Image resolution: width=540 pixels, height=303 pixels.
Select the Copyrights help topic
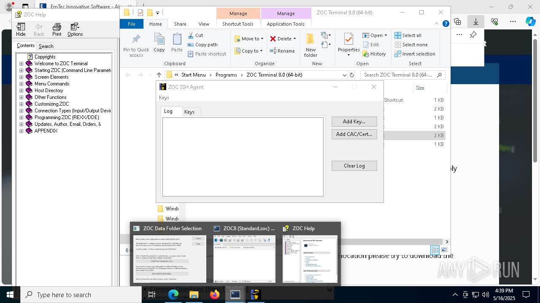pyautogui.click(x=45, y=57)
